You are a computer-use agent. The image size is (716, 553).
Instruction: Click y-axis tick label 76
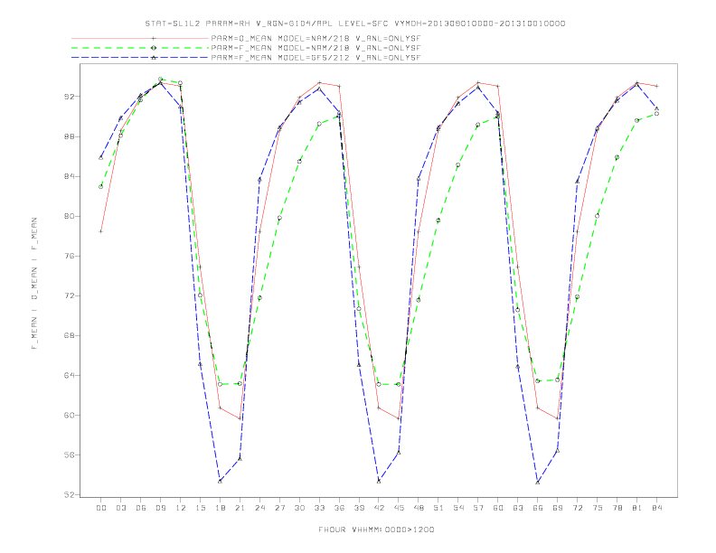70,256
